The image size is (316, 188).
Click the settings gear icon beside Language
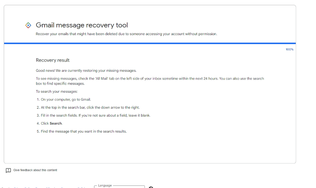pyautogui.click(x=151, y=187)
